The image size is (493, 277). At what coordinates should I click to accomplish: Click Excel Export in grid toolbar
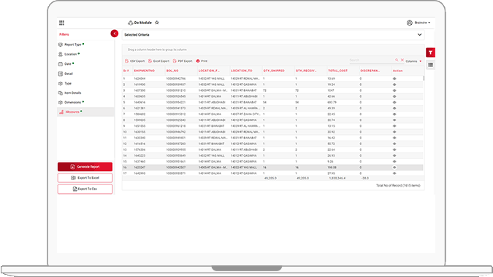[158, 61]
